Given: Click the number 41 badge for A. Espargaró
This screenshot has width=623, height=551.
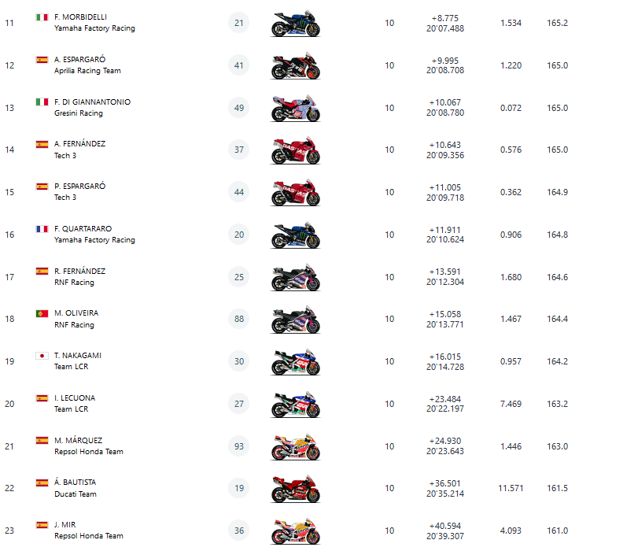Looking at the screenshot, I should pos(239,65).
